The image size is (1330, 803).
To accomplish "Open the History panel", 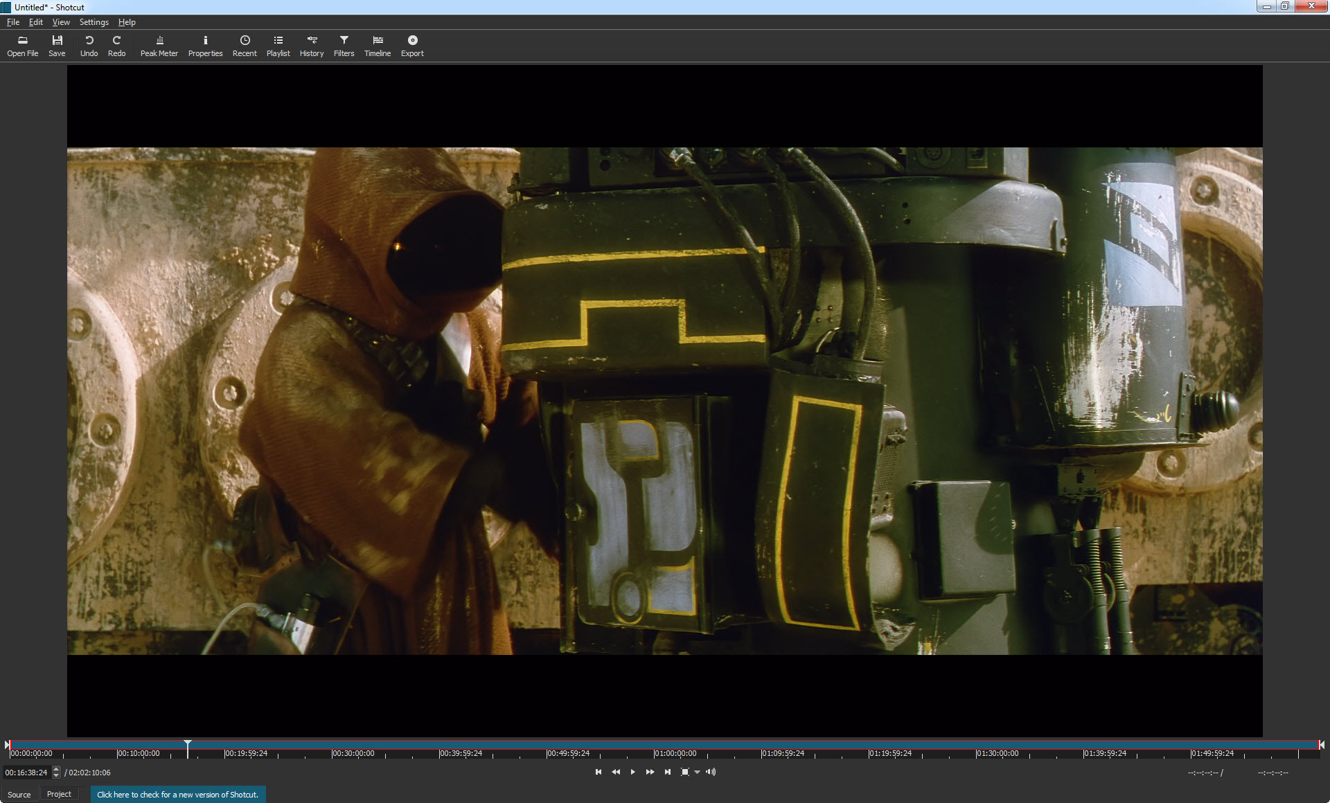I will click(312, 46).
